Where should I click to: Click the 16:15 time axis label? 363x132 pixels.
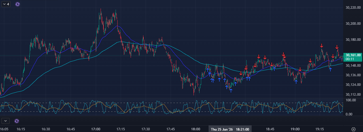pos(21,129)
